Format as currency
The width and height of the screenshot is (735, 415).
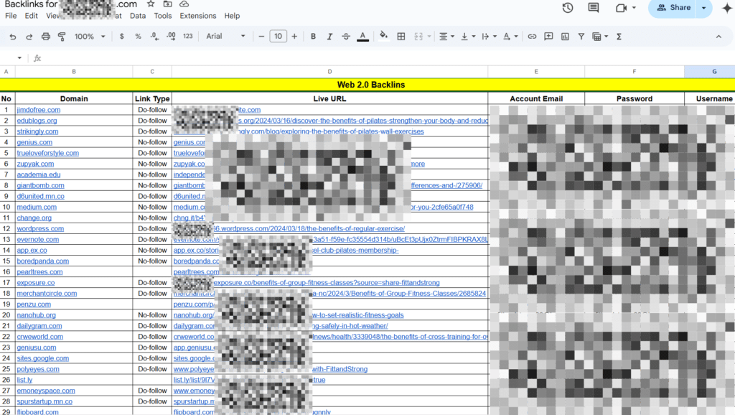[122, 37]
